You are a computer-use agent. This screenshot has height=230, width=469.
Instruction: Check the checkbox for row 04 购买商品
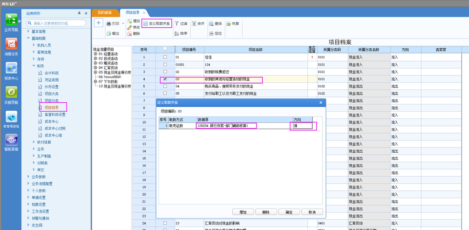tap(165, 86)
